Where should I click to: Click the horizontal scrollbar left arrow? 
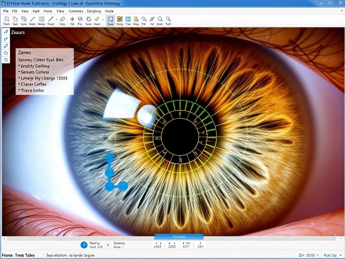coord(4,238)
